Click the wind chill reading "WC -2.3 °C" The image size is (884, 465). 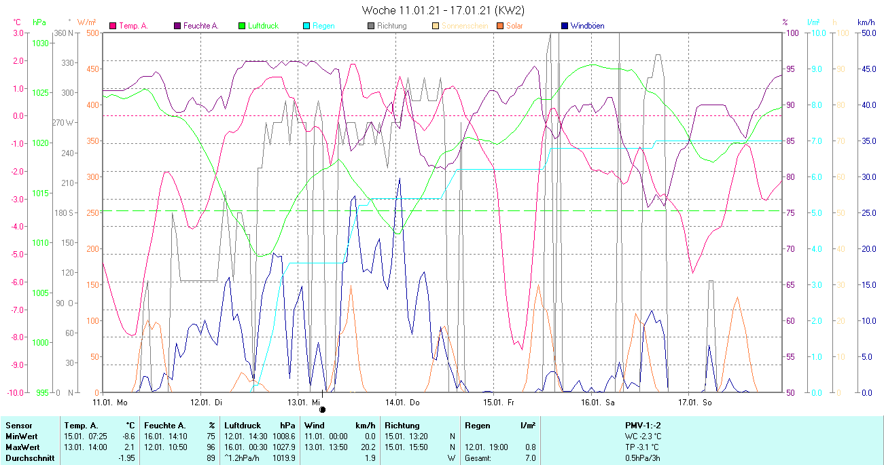click(x=643, y=436)
